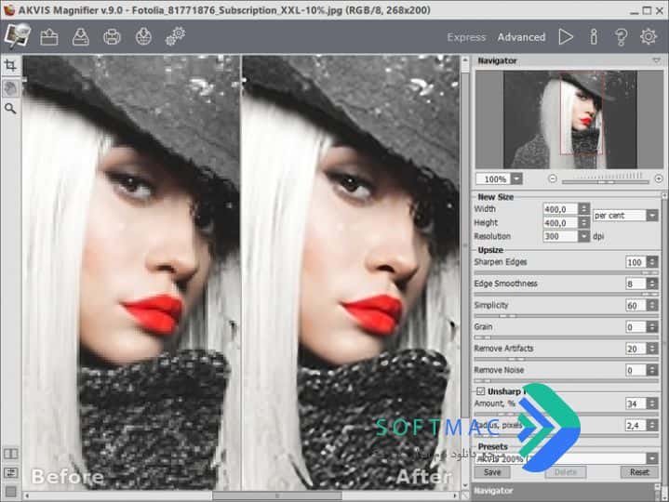Click the Remove Artifacts value stepper

(652, 349)
